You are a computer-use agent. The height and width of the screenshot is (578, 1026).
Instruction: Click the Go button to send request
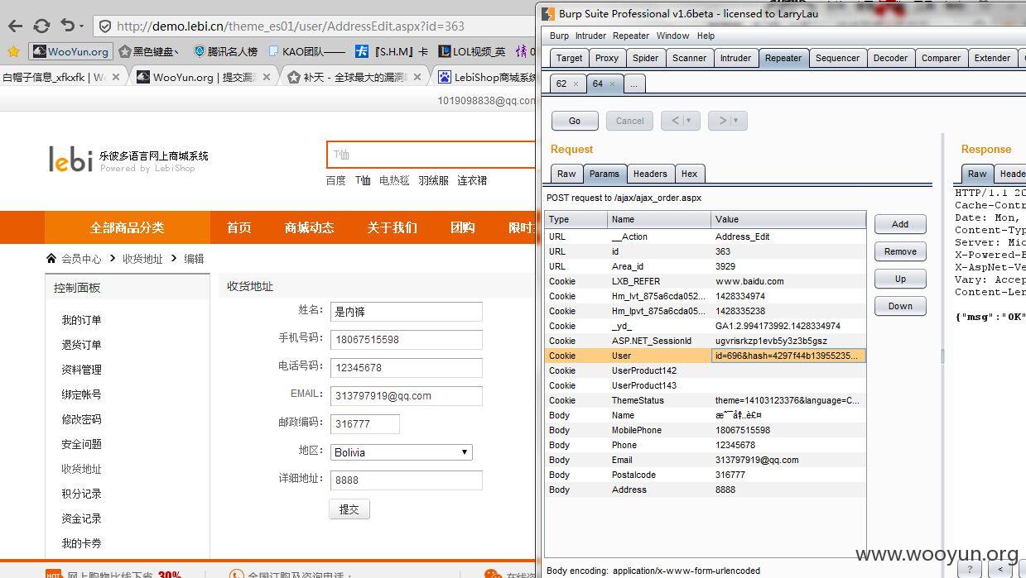[575, 121]
